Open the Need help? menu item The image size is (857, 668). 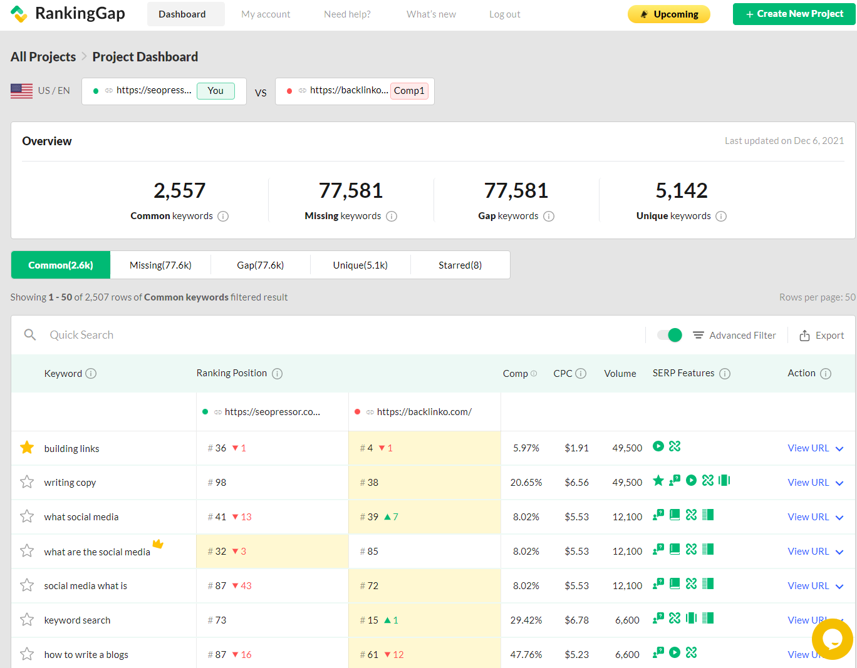348,14
